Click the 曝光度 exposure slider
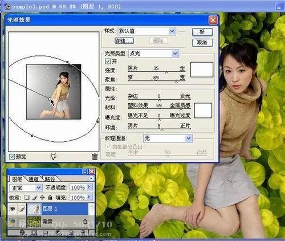The height and width of the screenshot is (241, 285). coord(159,119)
